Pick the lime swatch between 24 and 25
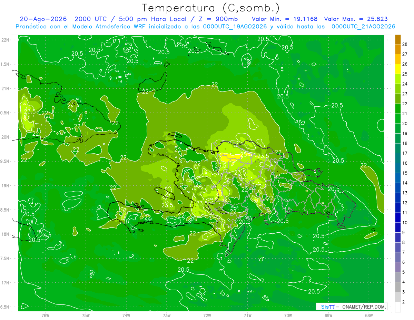 pos(398,79)
